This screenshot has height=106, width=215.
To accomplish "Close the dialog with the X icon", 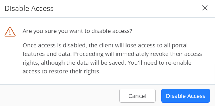I will click(x=205, y=8).
